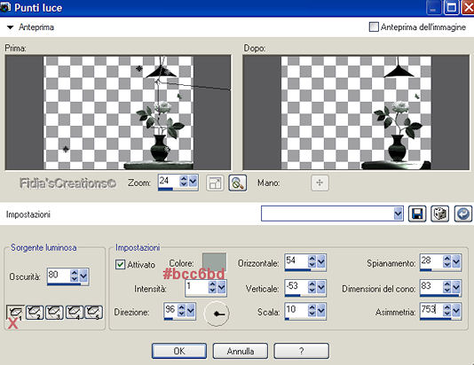Open the Oscurità value dropdown arrow
Screen dimensions: 474x365
pyautogui.click(x=83, y=276)
